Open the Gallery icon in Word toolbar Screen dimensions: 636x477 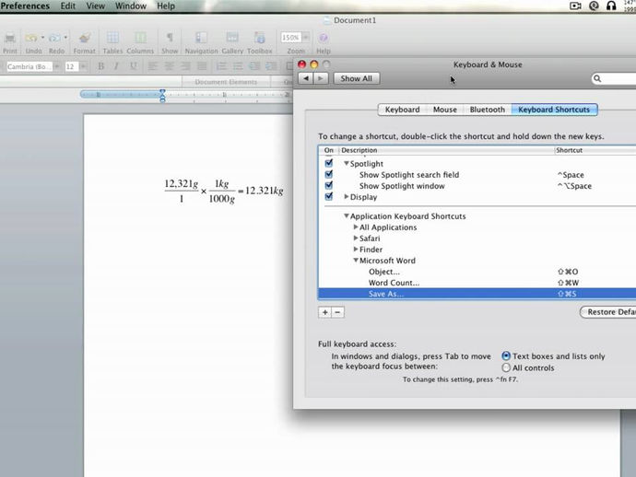point(232,38)
